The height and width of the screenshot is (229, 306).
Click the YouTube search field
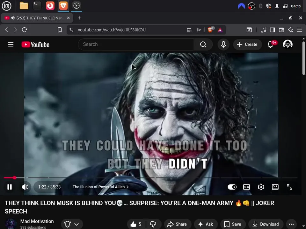click(136, 45)
